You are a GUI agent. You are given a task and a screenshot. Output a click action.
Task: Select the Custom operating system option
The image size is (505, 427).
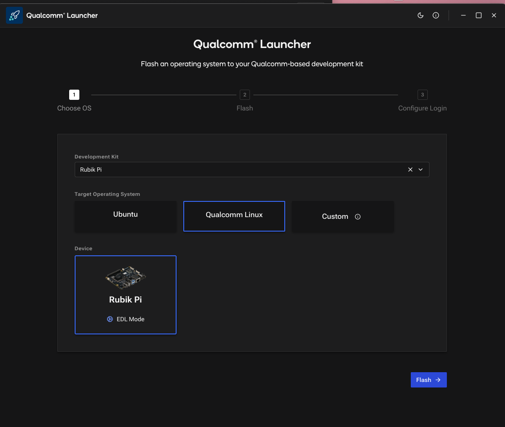click(x=343, y=216)
